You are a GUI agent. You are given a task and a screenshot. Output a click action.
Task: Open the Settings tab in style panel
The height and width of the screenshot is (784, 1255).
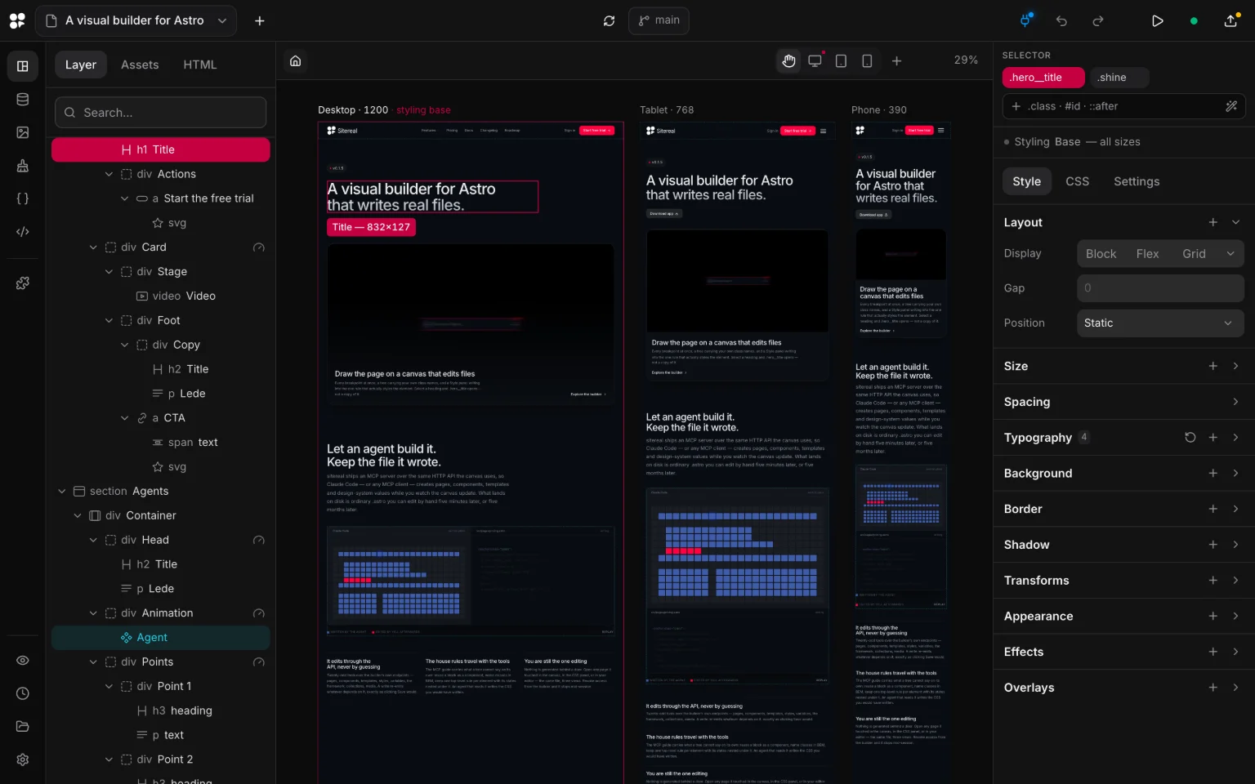tap(1137, 181)
